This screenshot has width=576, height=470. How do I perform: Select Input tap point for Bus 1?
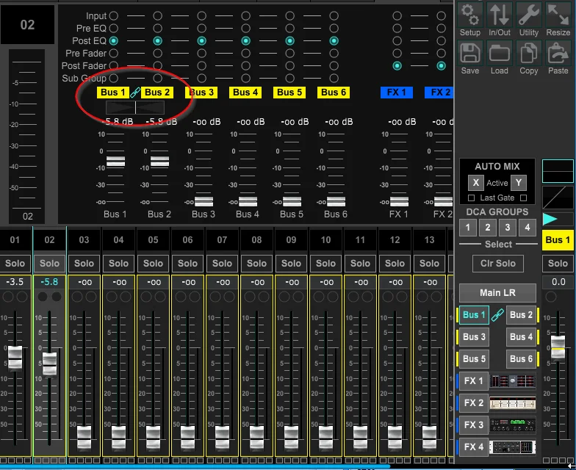pos(113,16)
